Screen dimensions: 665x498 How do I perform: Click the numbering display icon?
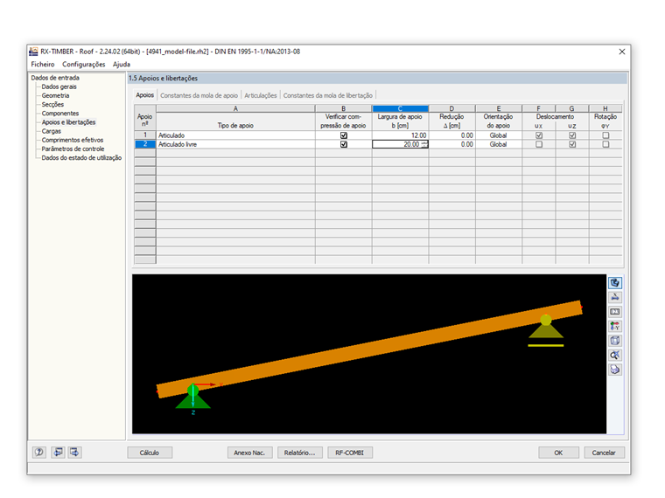click(x=615, y=312)
